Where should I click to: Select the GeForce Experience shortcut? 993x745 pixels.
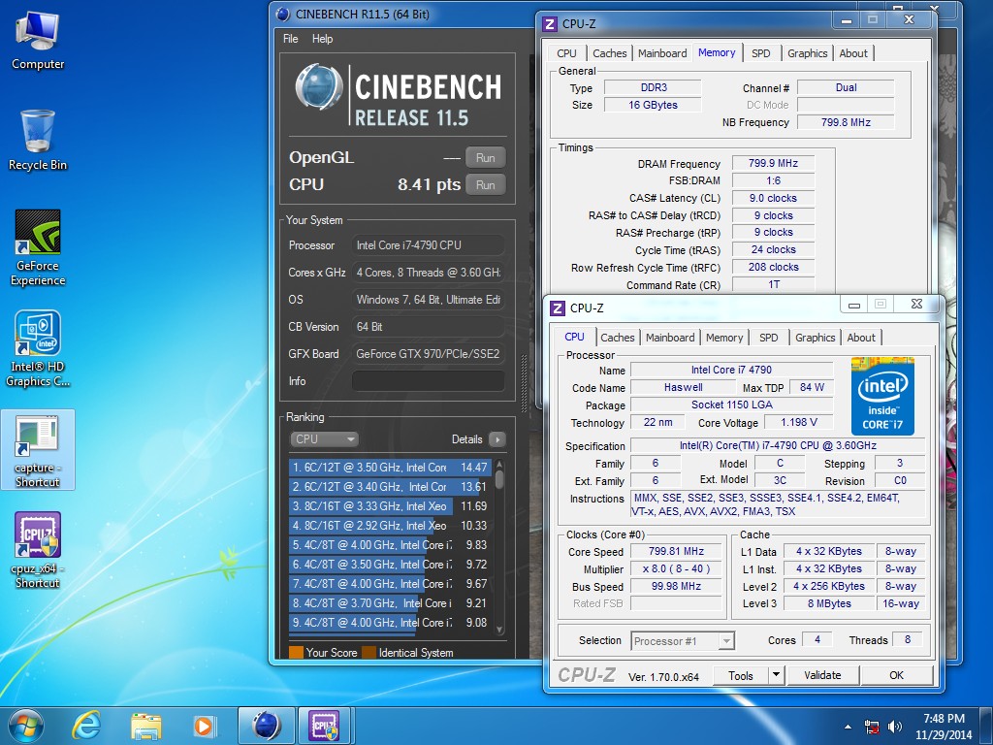point(38,247)
